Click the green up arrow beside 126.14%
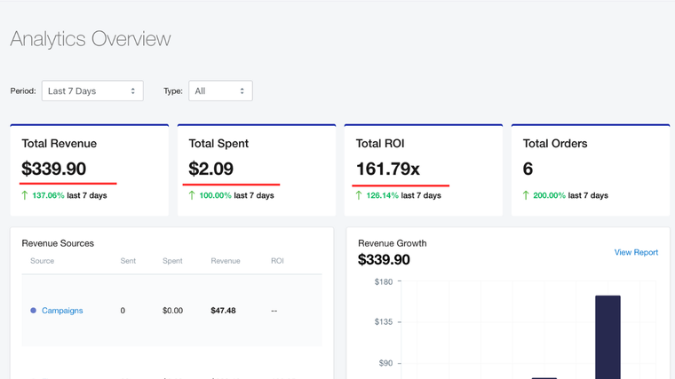 [359, 195]
